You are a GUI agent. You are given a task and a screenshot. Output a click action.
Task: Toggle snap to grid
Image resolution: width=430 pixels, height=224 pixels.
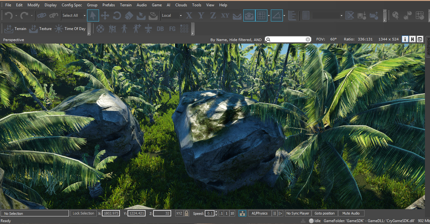261,15
